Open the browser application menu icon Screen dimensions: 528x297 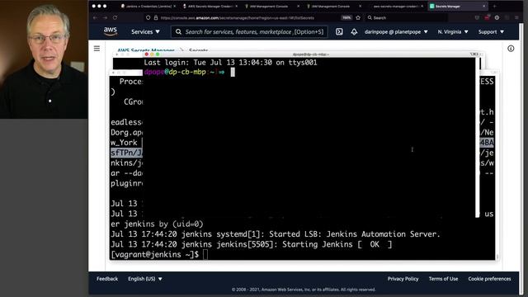[516, 17]
